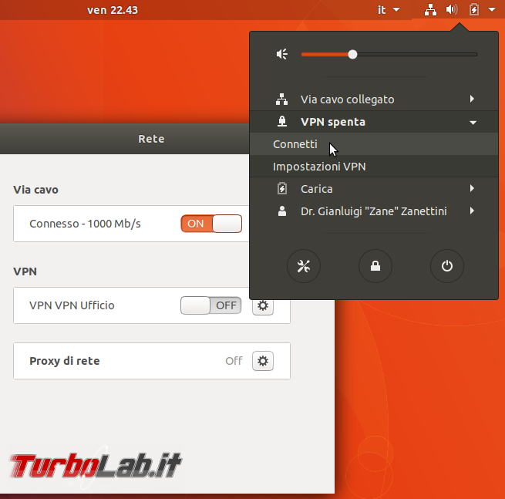The width and height of the screenshot is (505, 499).
Task: Click the network icon next to Via cavo collegato
Action: (x=282, y=99)
